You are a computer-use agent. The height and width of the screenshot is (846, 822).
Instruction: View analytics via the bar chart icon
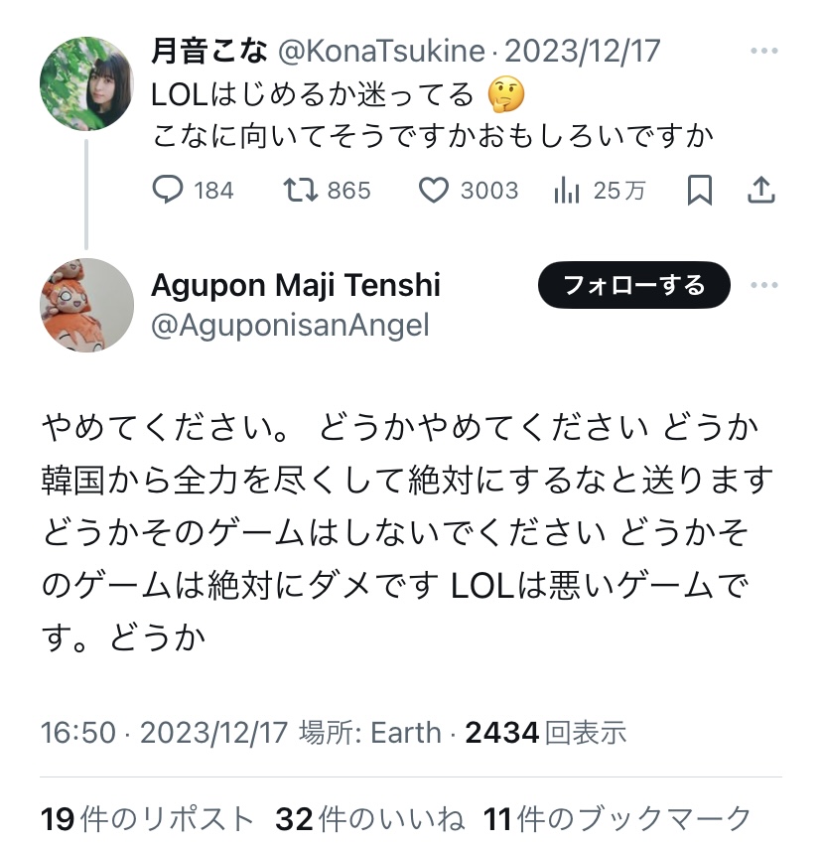point(566,190)
